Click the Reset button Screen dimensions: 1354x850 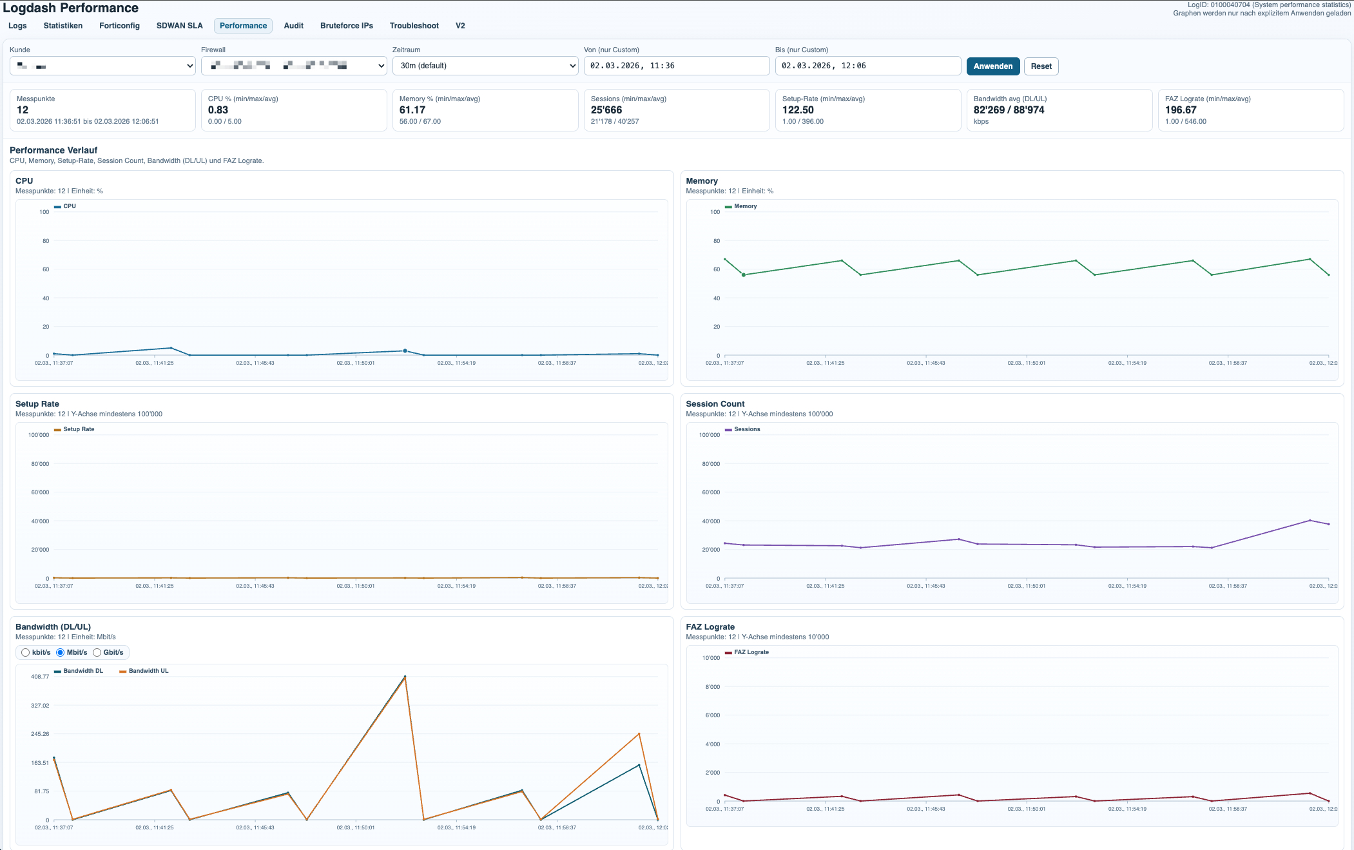point(1041,66)
